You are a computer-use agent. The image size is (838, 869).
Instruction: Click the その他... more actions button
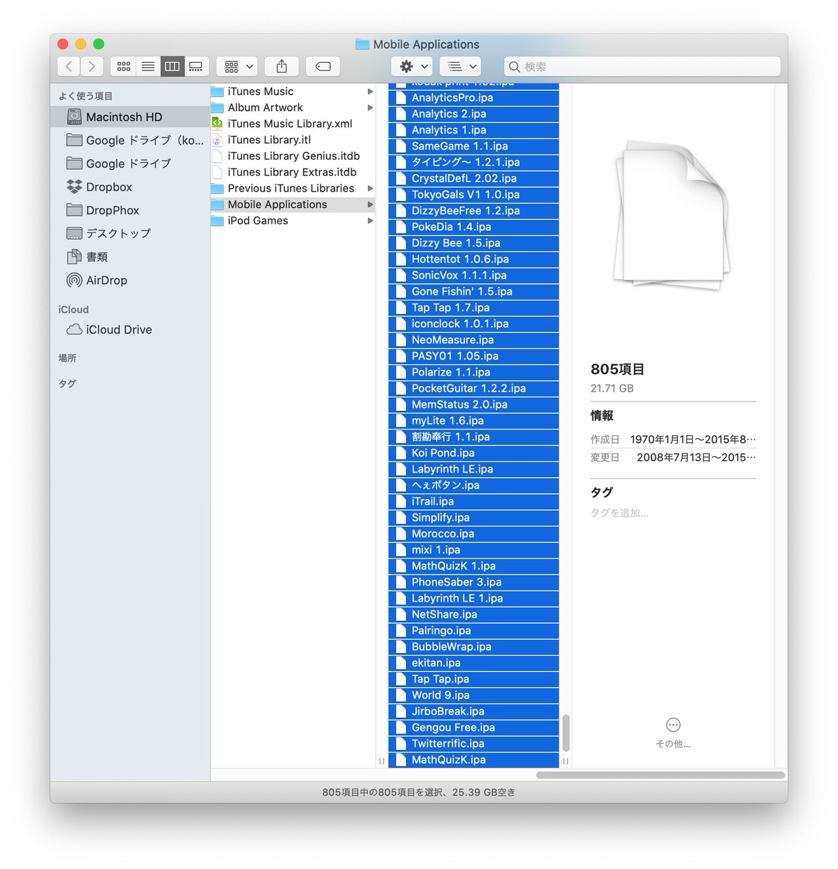pyautogui.click(x=673, y=732)
